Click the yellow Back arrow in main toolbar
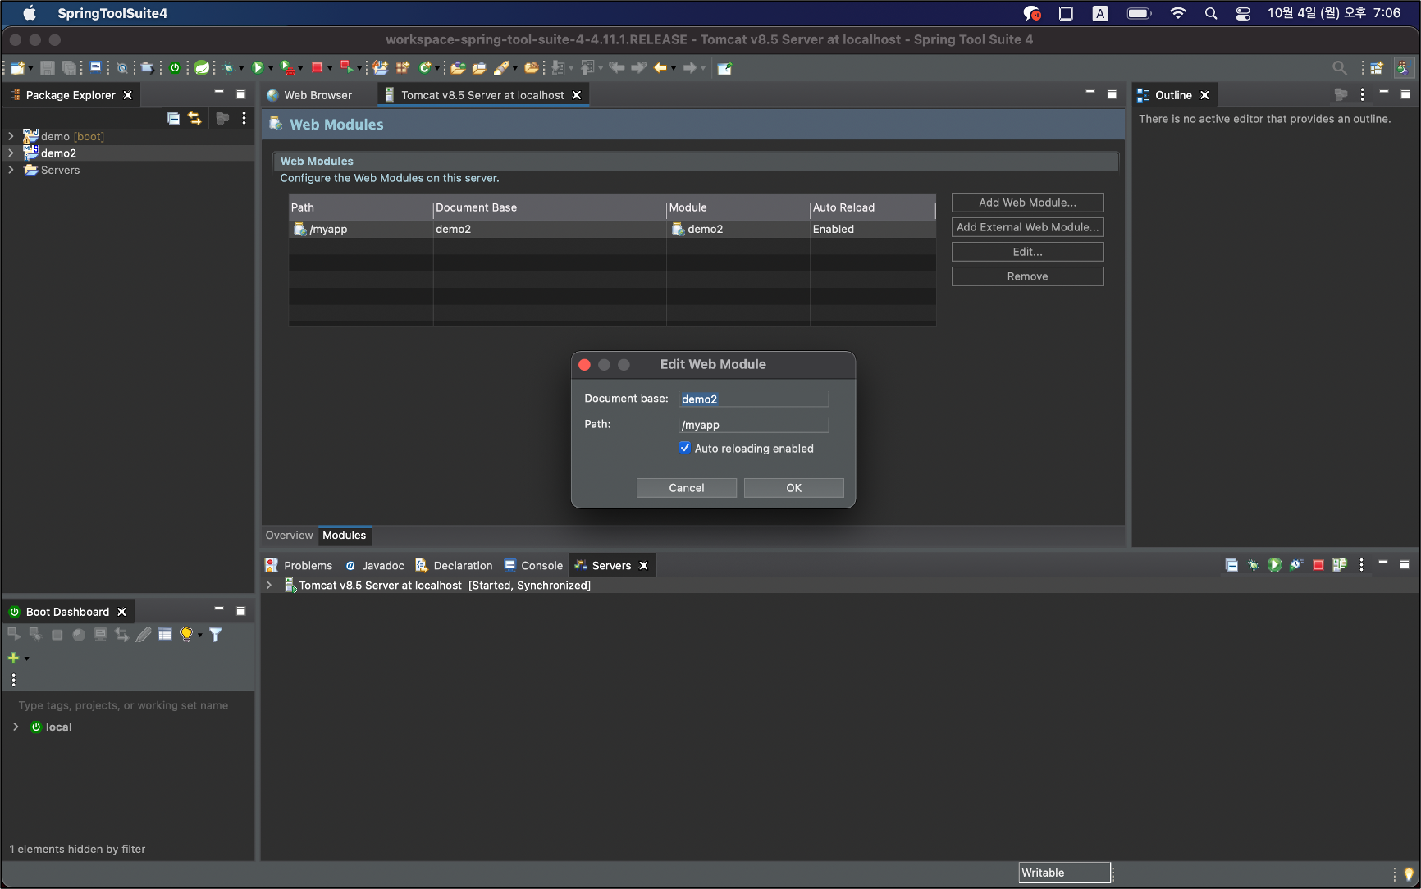Viewport: 1421px width, 889px height. [x=660, y=68]
